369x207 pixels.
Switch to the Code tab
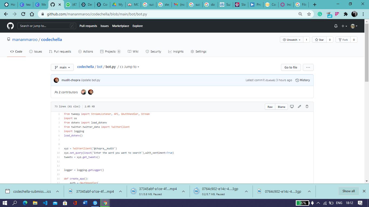pos(16,51)
